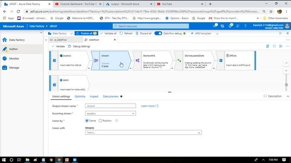Click the sqlsrc source icon
Image resolution: width=291 pixels, height=163 pixels.
(x=55, y=85)
